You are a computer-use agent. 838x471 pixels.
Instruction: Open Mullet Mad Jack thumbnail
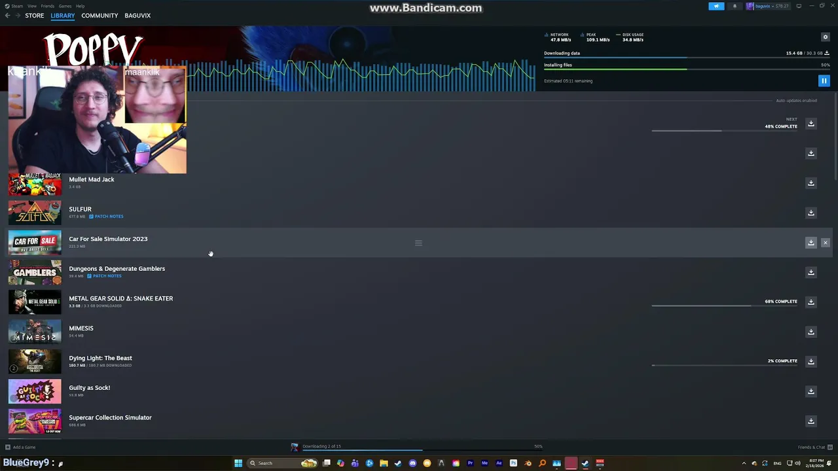(35, 184)
